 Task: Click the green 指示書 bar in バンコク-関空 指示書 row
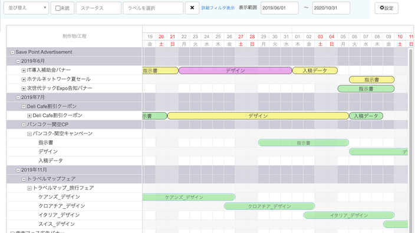304,143
